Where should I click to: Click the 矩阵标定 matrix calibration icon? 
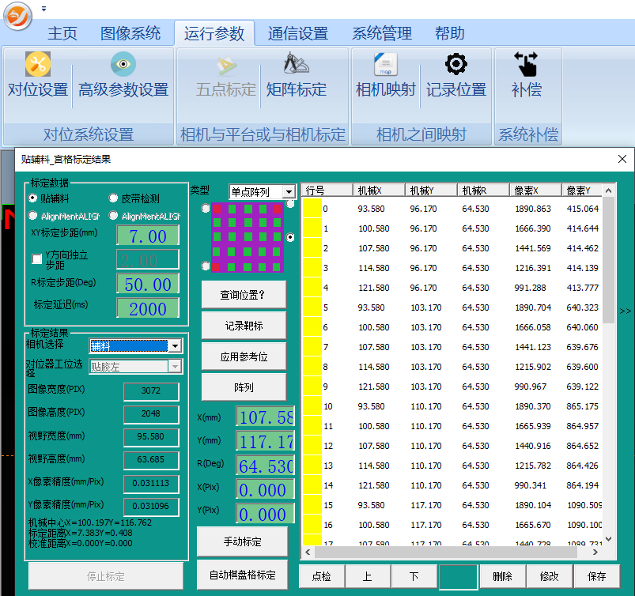pyautogui.click(x=296, y=64)
